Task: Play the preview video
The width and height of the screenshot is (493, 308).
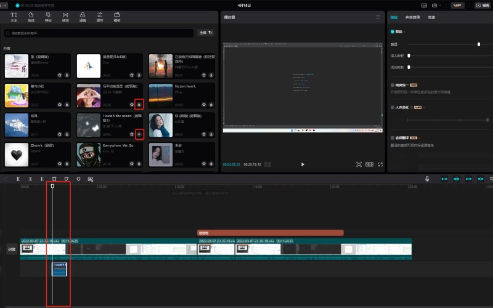Action: tap(303, 164)
